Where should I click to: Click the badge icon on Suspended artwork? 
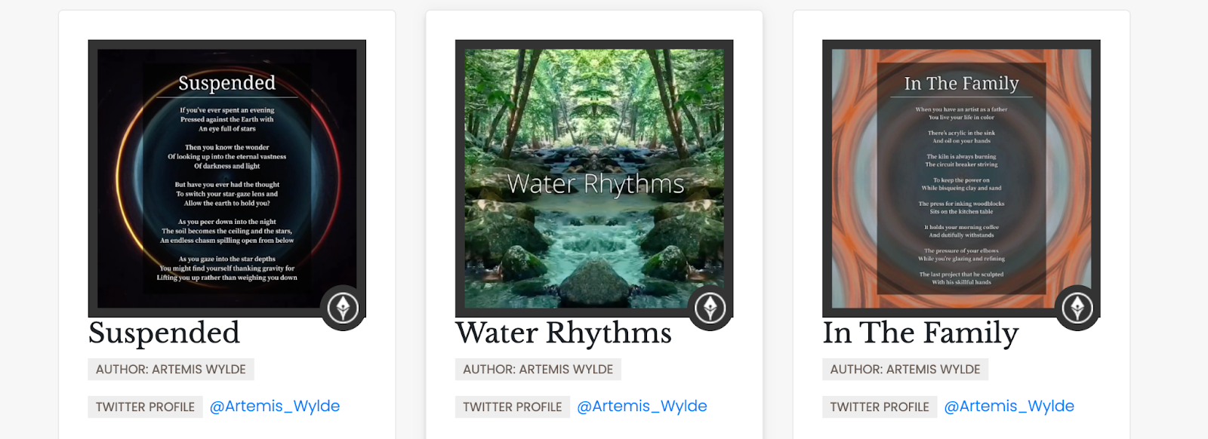pos(343,308)
